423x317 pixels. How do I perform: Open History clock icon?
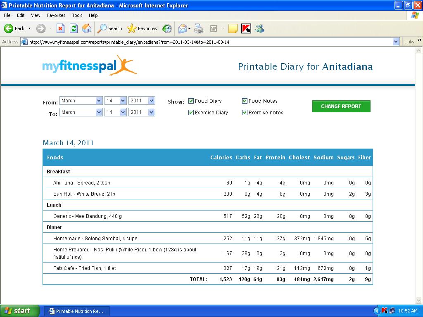167,28
